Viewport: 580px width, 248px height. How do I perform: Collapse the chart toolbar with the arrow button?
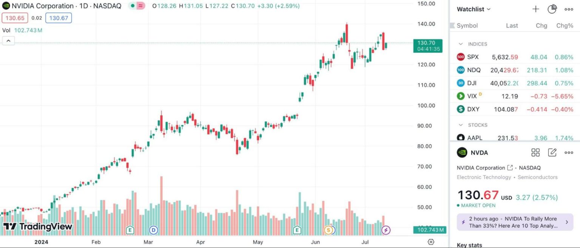[8, 40]
